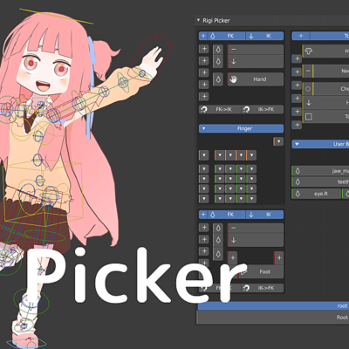The height and width of the screenshot is (349, 349).
Task: Open the last dropdown in the orange finger row
Action: click(252, 155)
